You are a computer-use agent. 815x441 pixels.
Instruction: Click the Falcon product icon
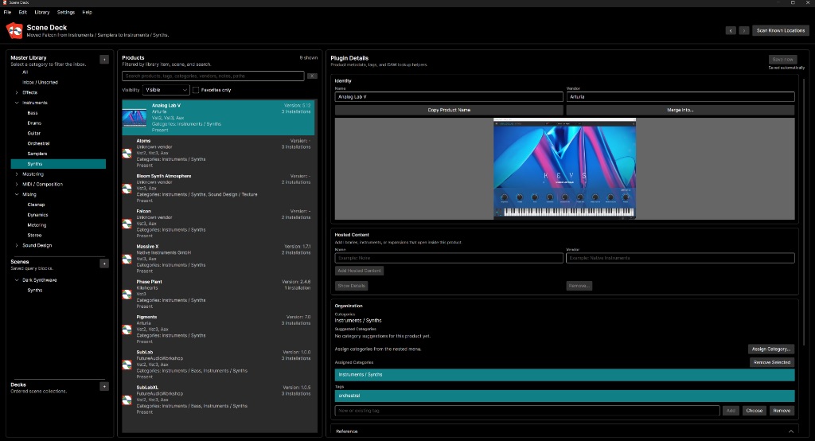[x=127, y=224]
